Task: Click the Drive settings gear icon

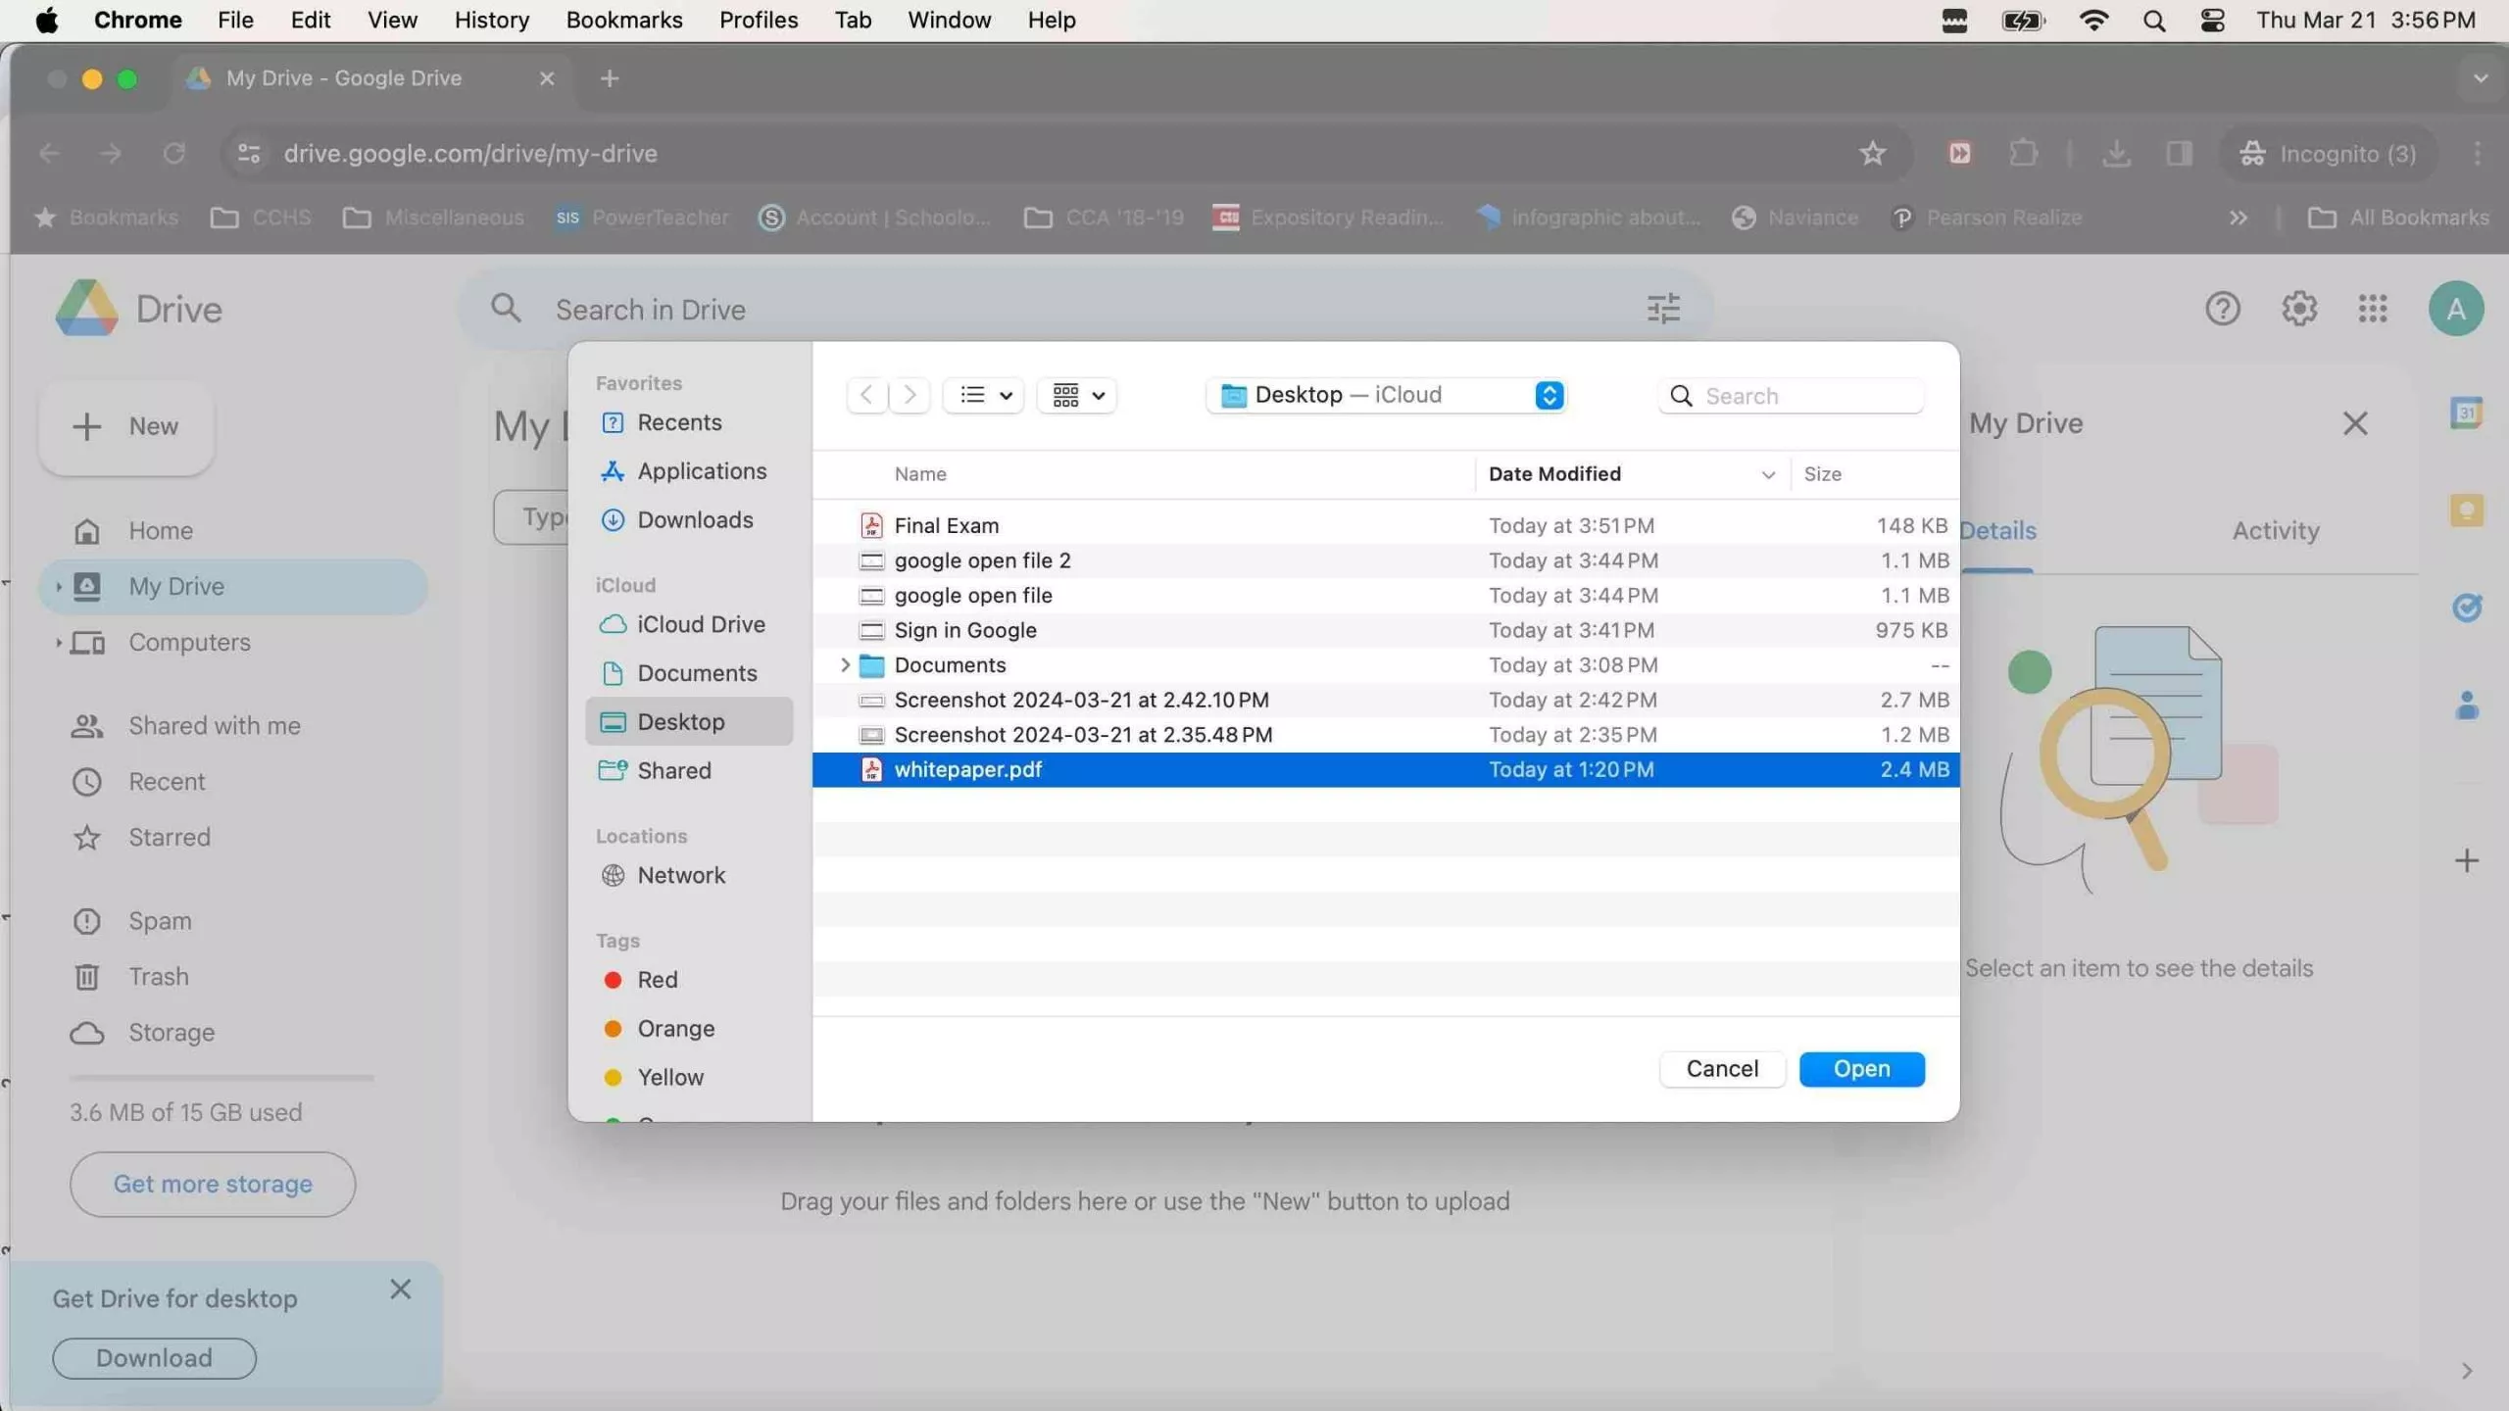Action: pyautogui.click(x=2298, y=309)
